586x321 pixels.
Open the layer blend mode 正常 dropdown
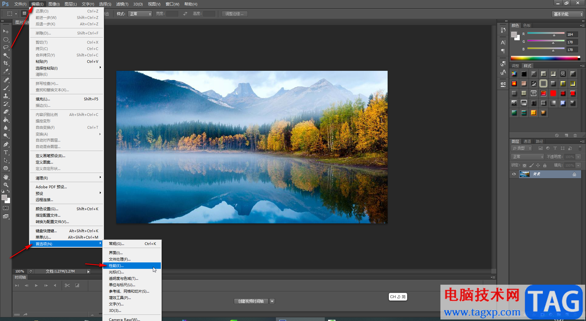click(x=527, y=157)
